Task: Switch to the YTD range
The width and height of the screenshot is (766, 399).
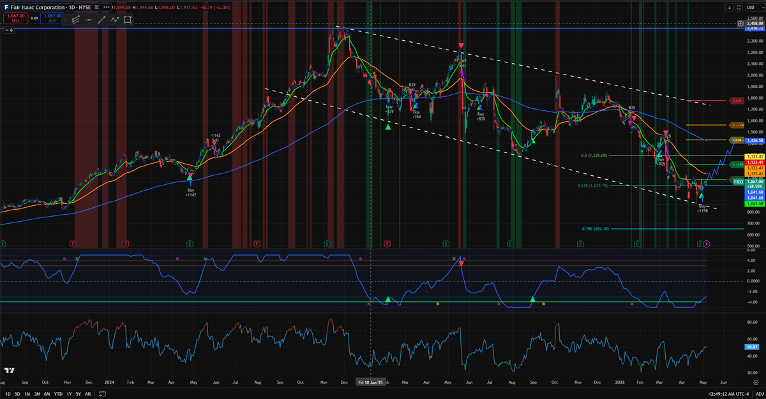Action: [58, 394]
